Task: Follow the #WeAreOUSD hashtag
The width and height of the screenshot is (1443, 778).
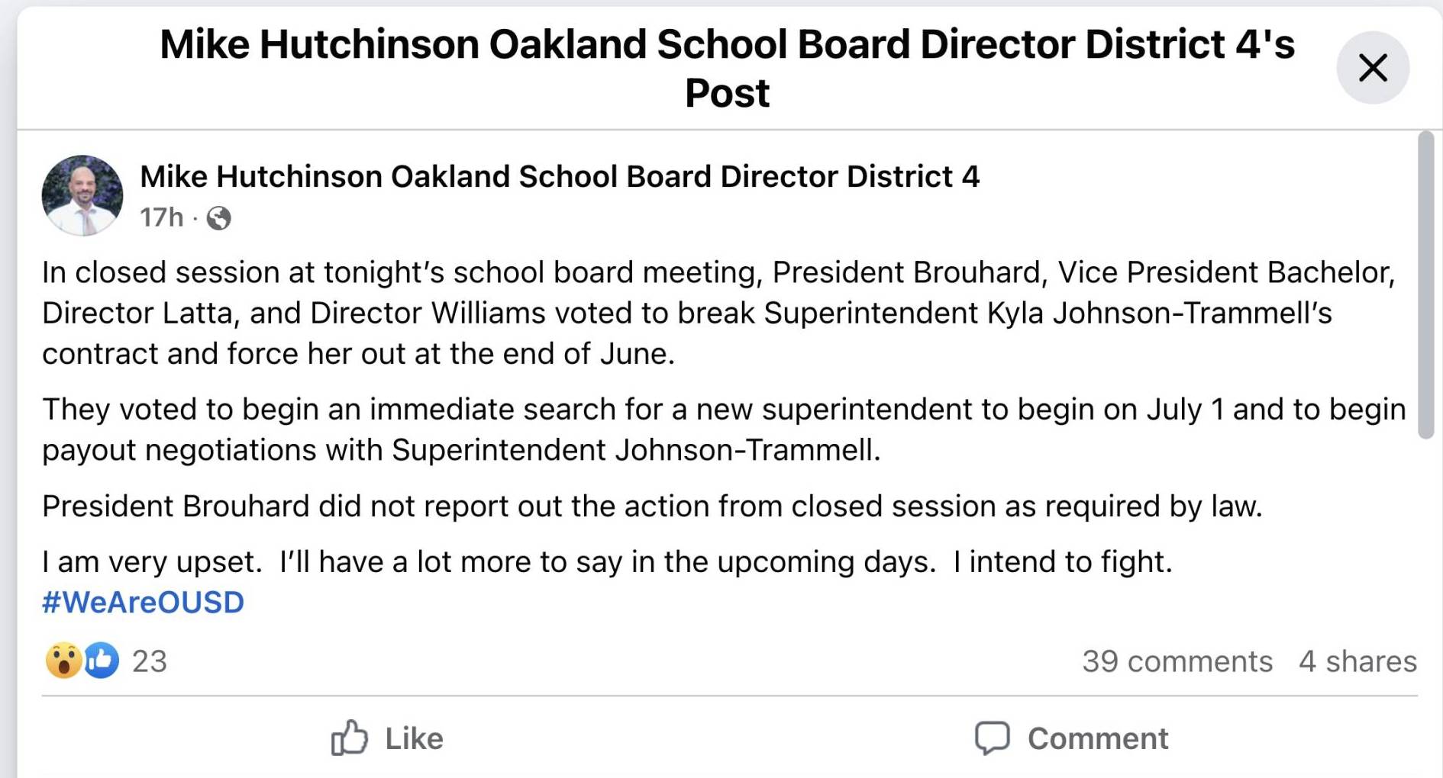Action: click(144, 603)
